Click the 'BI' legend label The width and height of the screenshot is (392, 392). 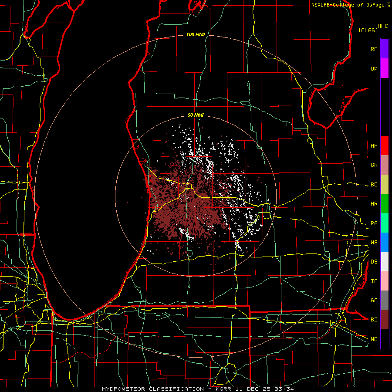tap(374, 320)
